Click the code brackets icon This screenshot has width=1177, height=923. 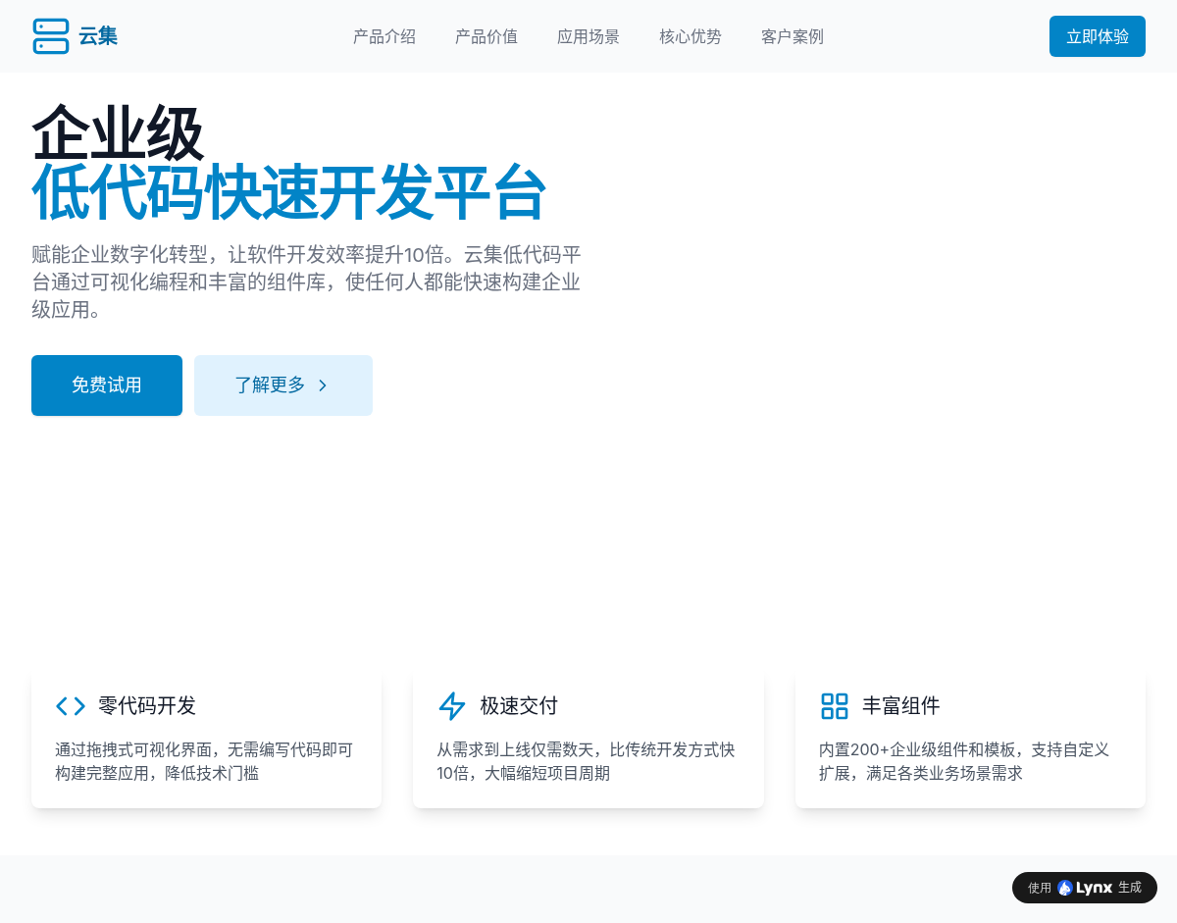coord(71,706)
